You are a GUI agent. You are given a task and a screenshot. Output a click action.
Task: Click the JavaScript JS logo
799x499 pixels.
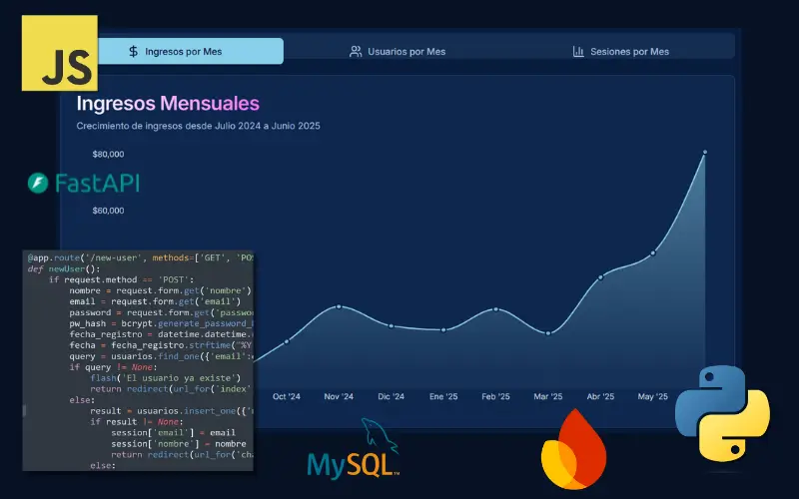(x=61, y=54)
